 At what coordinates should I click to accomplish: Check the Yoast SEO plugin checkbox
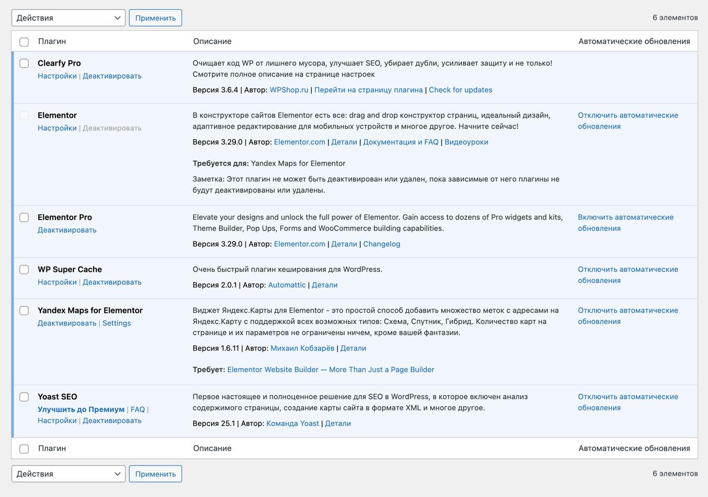24,397
